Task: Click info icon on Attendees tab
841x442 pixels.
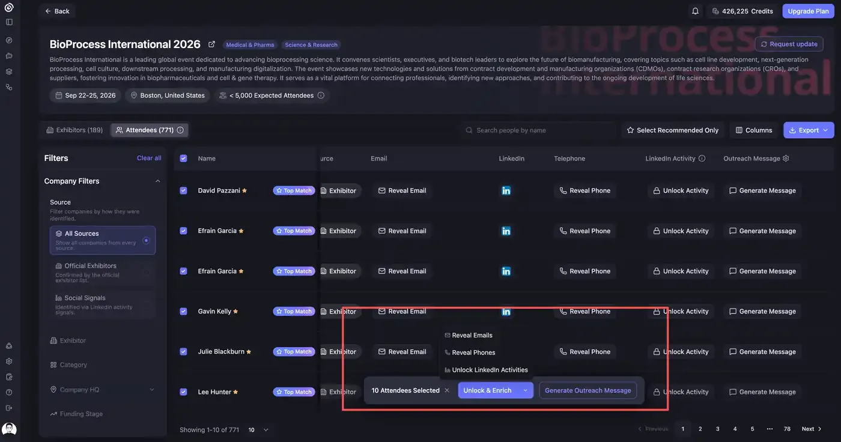Action: click(x=180, y=130)
